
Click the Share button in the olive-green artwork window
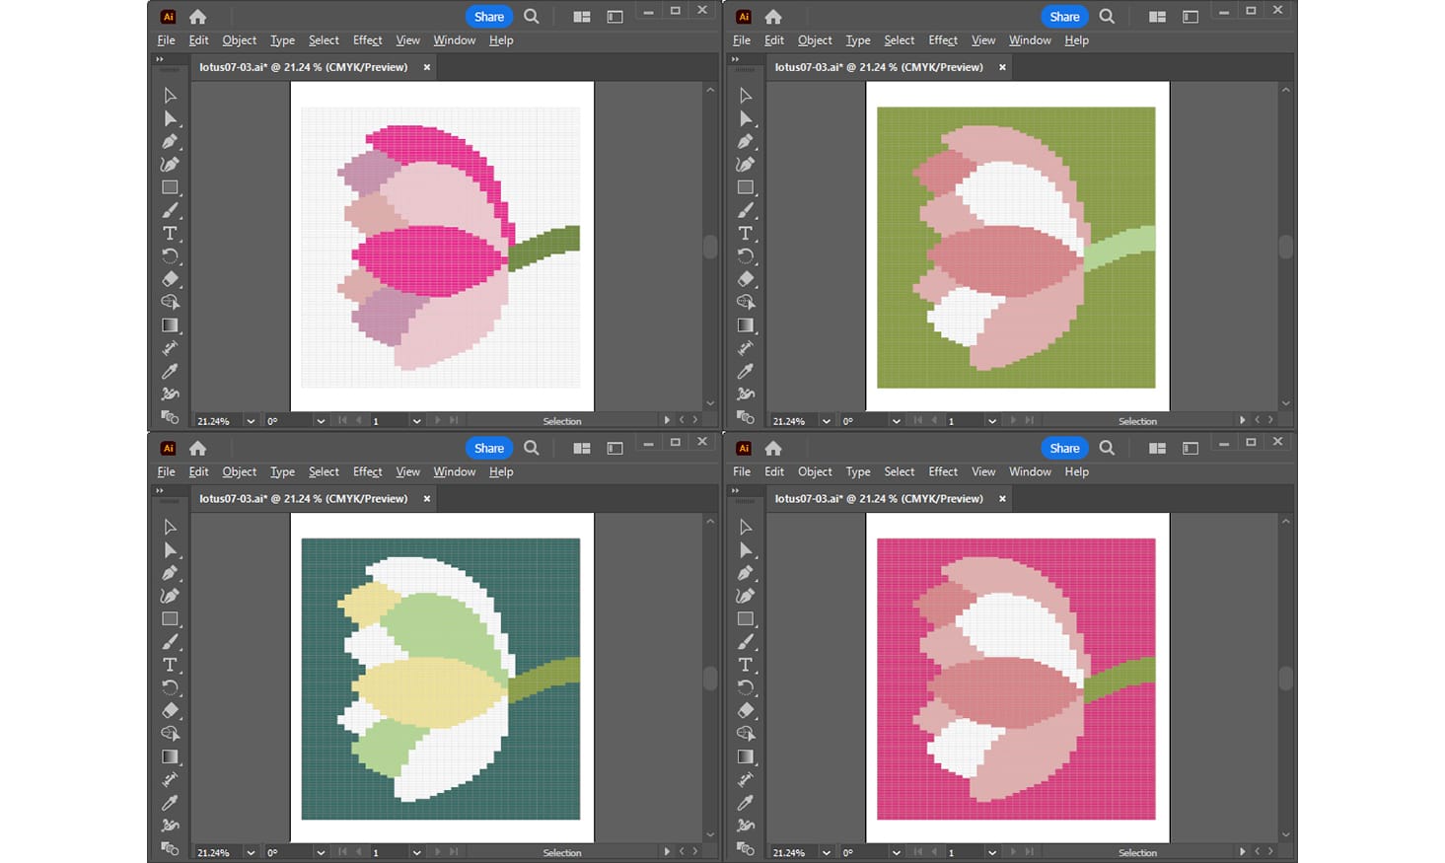pos(1064,17)
